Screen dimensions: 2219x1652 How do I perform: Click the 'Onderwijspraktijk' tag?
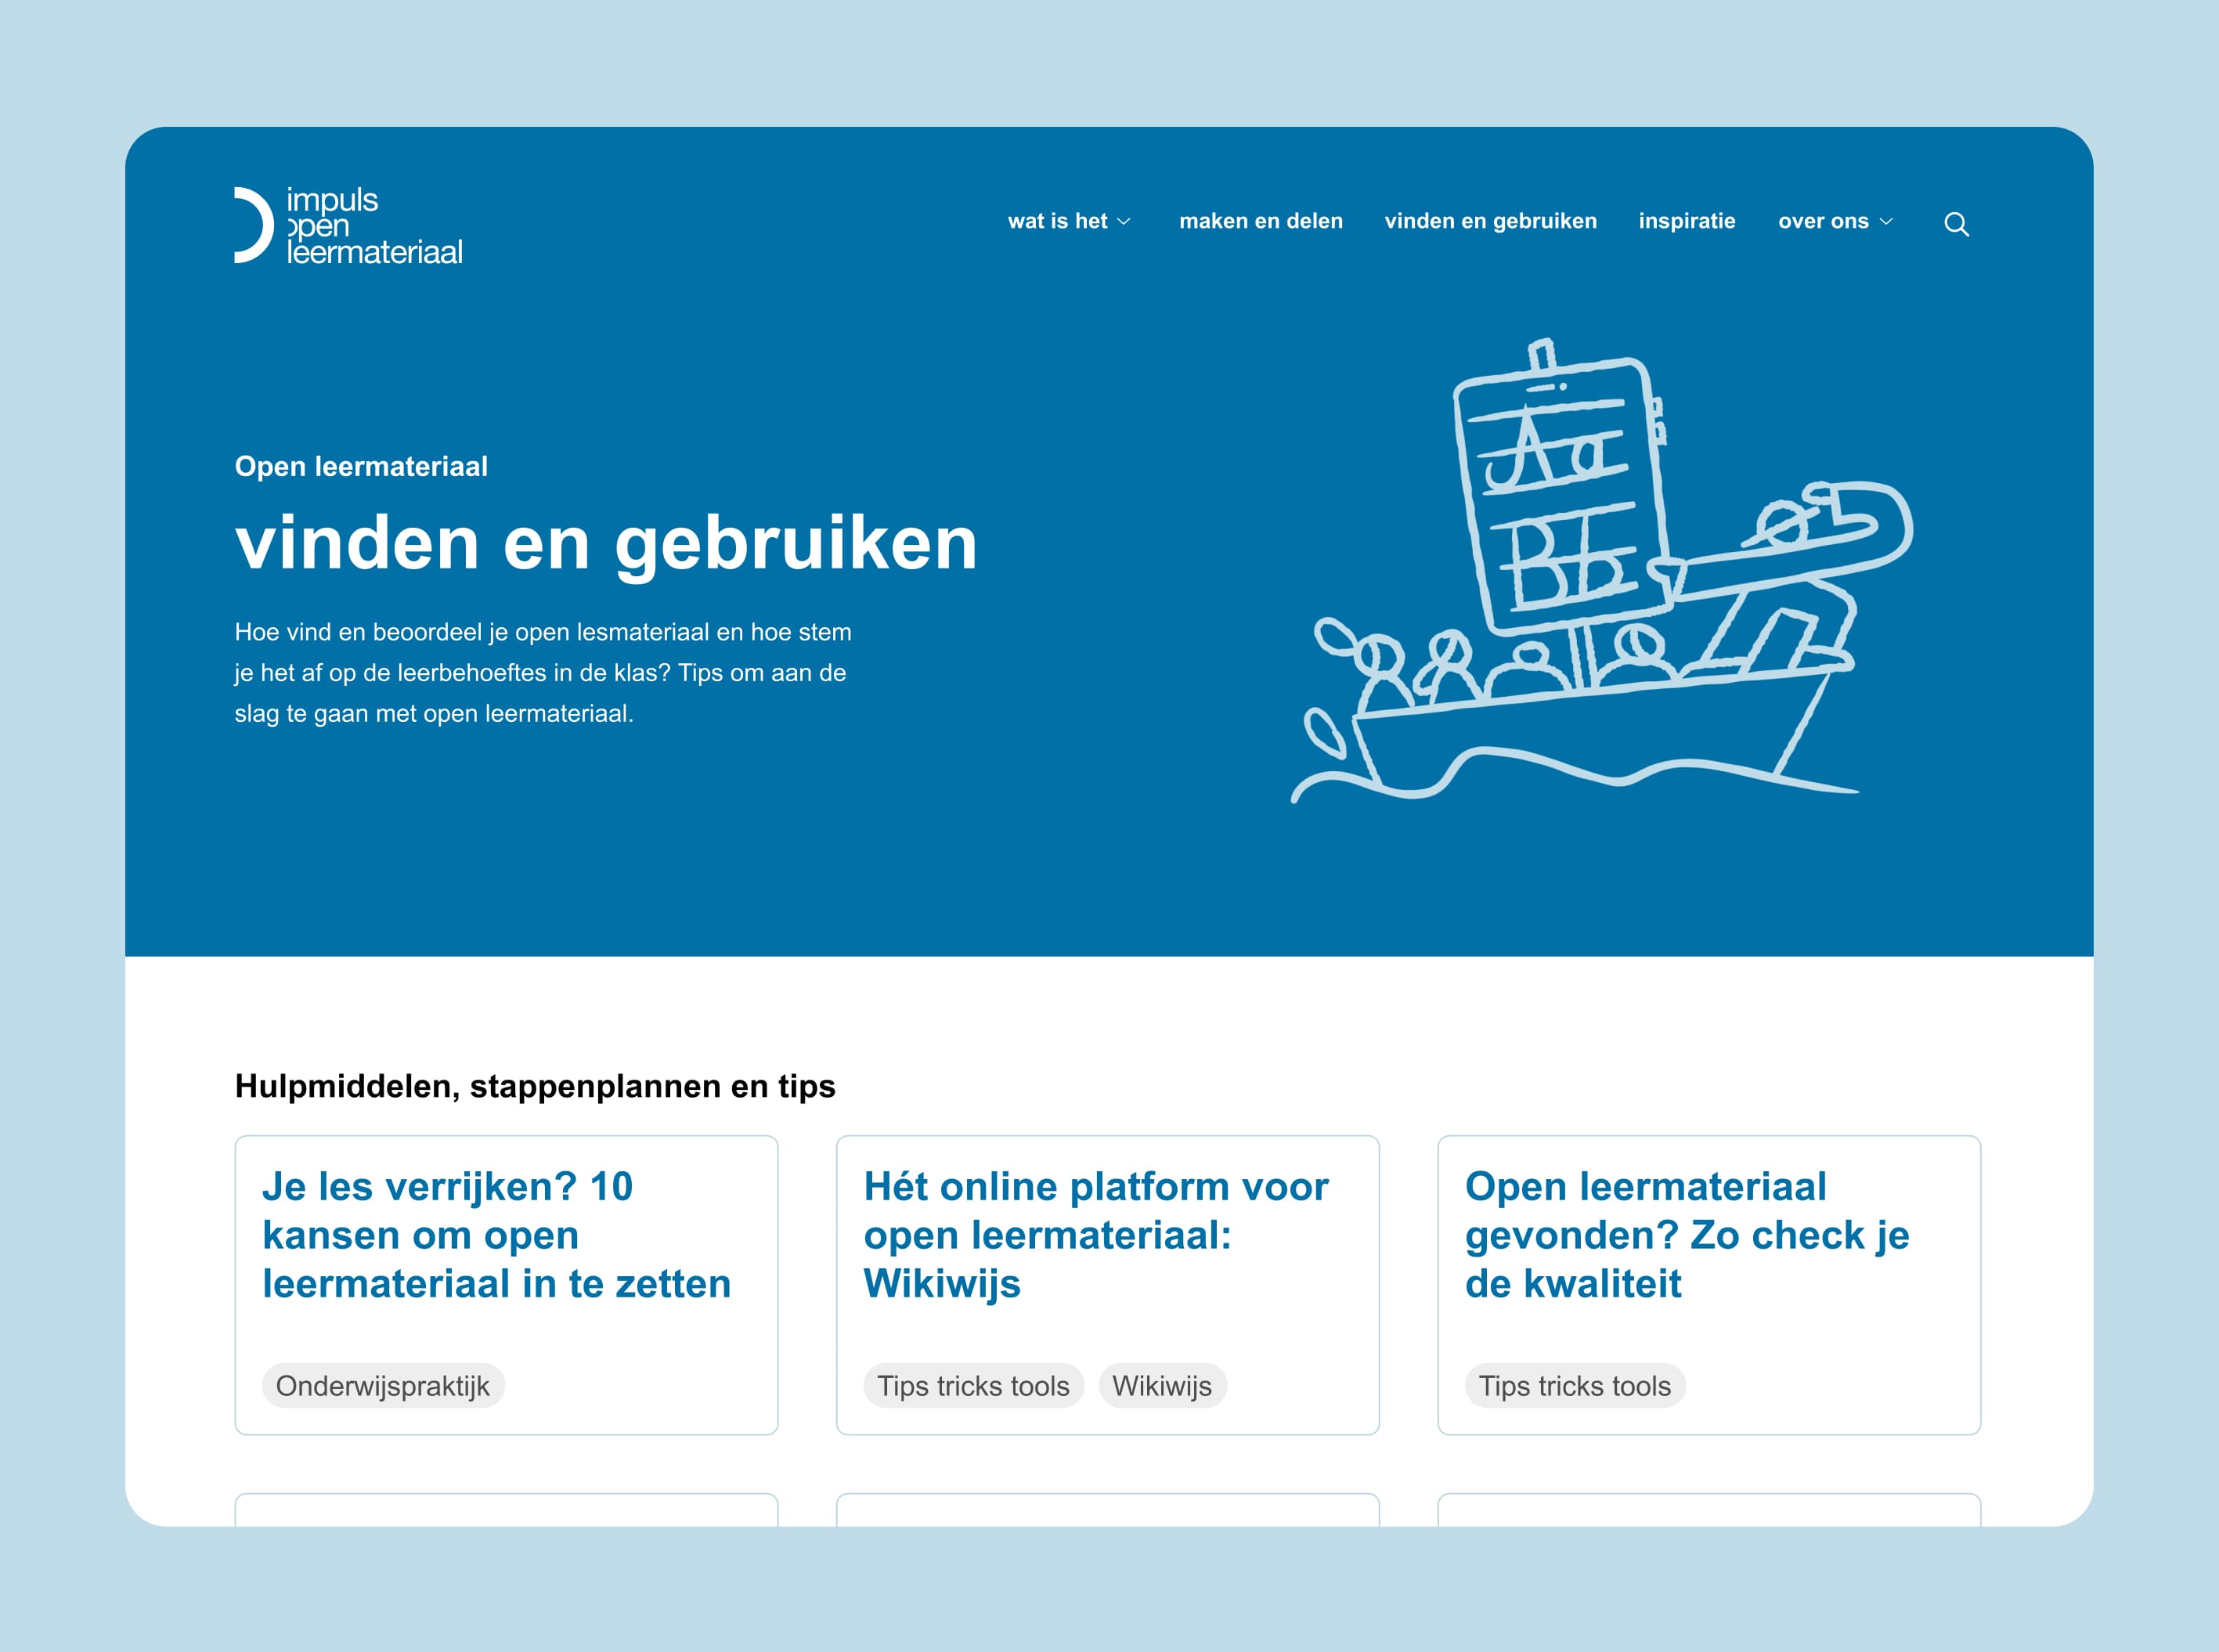(383, 1386)
